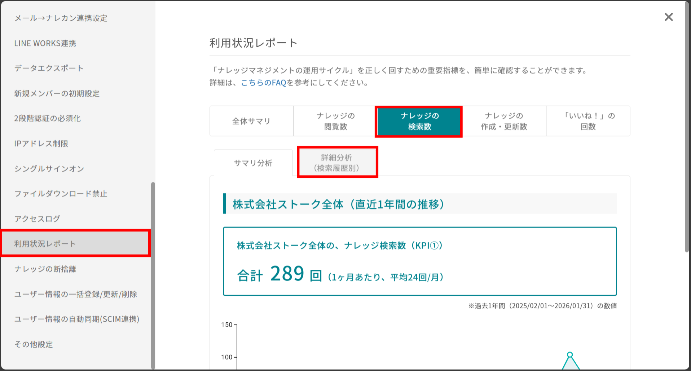This screenshot has height=371, width=691.
Task: Open こちらのFAQ link
Action: pos(264,82)
